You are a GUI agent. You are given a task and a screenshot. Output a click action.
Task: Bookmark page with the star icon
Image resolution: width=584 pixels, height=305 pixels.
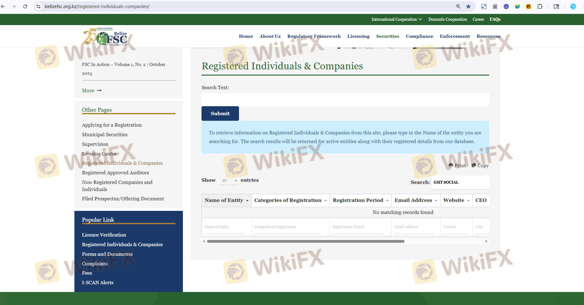click(x=468, y=7)
